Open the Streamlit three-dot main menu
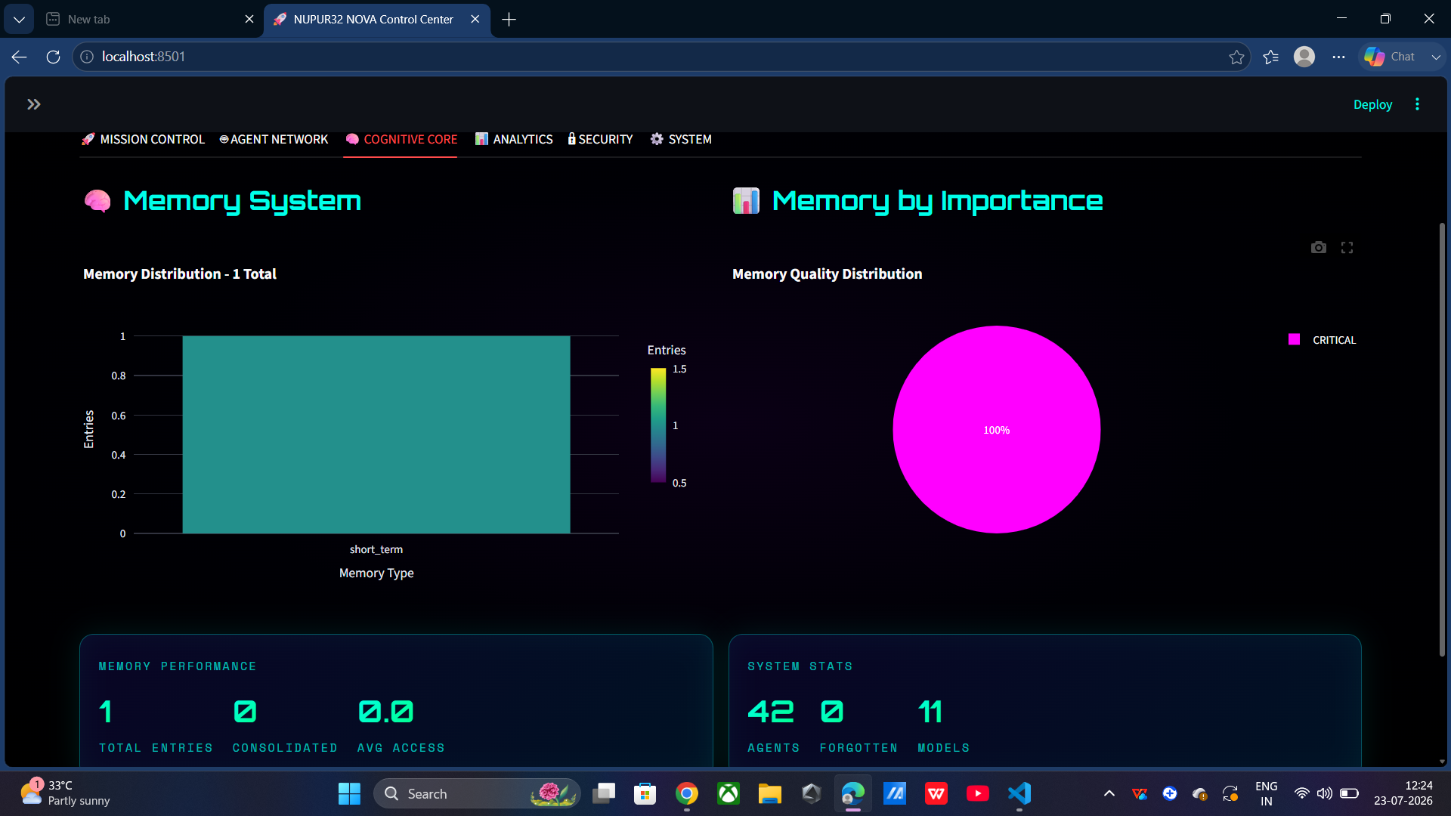Image resolution: width=1451 pixels, height=816 pixels. click(x=1417, y=104)
